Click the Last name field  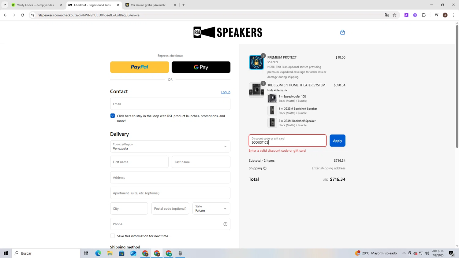coord(201,162)
